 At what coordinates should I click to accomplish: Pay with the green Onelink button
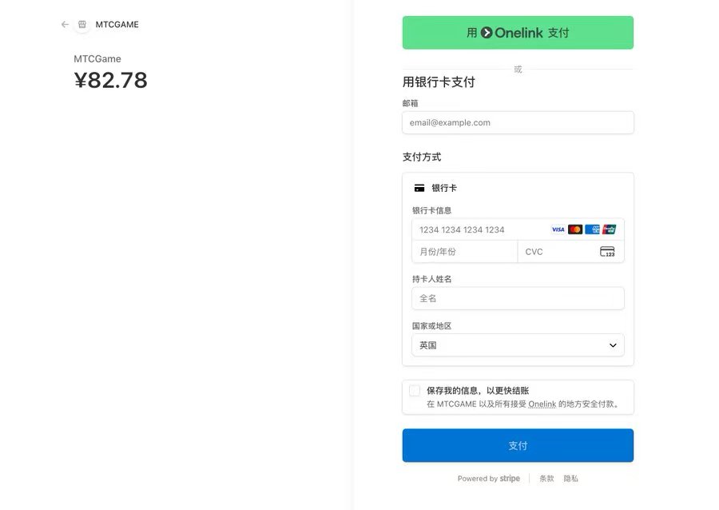coord(518,33)
